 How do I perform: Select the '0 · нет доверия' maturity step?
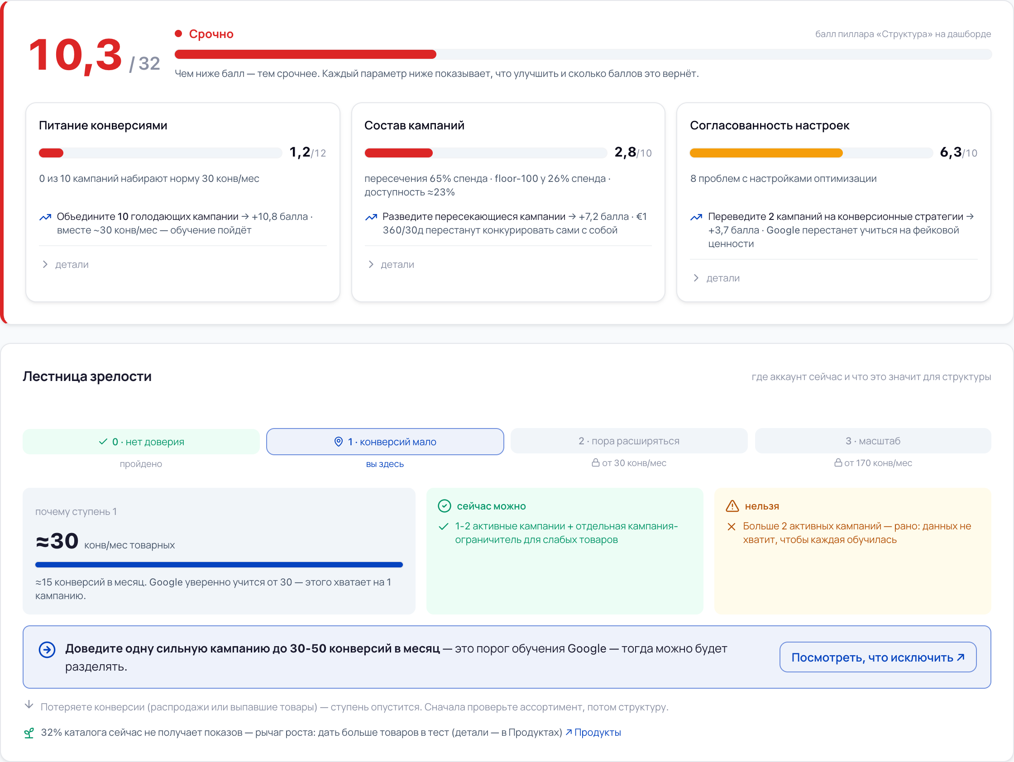(141, 441)
